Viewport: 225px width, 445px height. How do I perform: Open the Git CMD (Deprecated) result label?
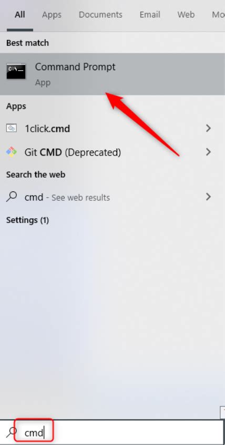[x=73, y=152]
